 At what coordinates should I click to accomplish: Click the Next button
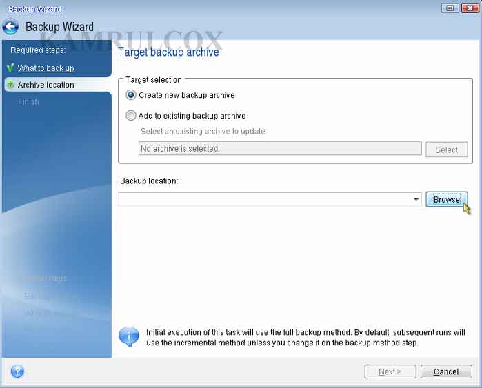coord(390,371)
